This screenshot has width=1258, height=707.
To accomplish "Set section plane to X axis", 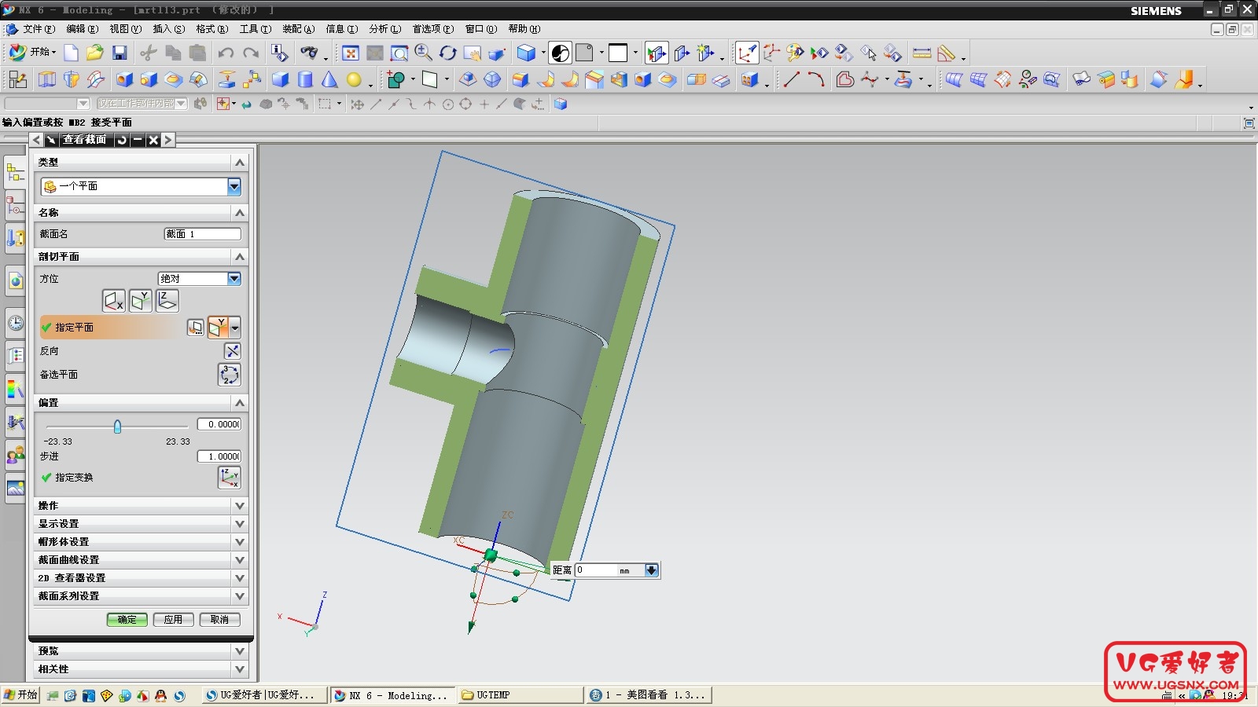I will tap(114, 301).
